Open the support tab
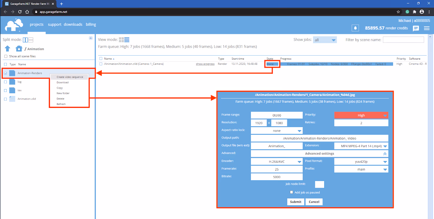 (55, 24)
